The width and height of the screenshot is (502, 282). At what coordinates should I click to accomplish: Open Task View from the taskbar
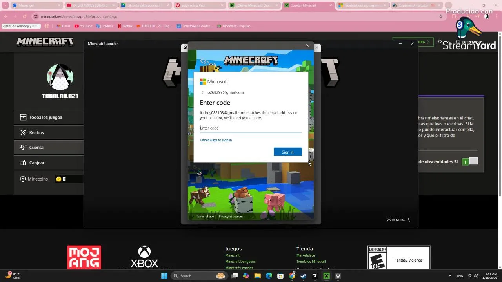click(x=235, y=276)
